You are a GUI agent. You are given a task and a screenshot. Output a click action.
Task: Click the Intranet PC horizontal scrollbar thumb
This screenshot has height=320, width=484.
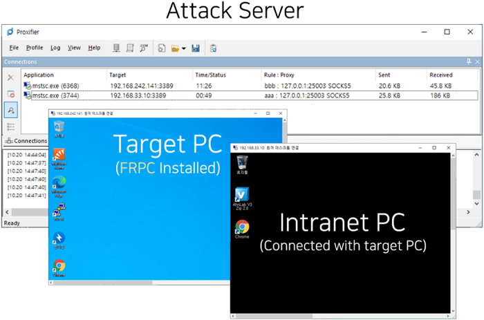[274, 316]
